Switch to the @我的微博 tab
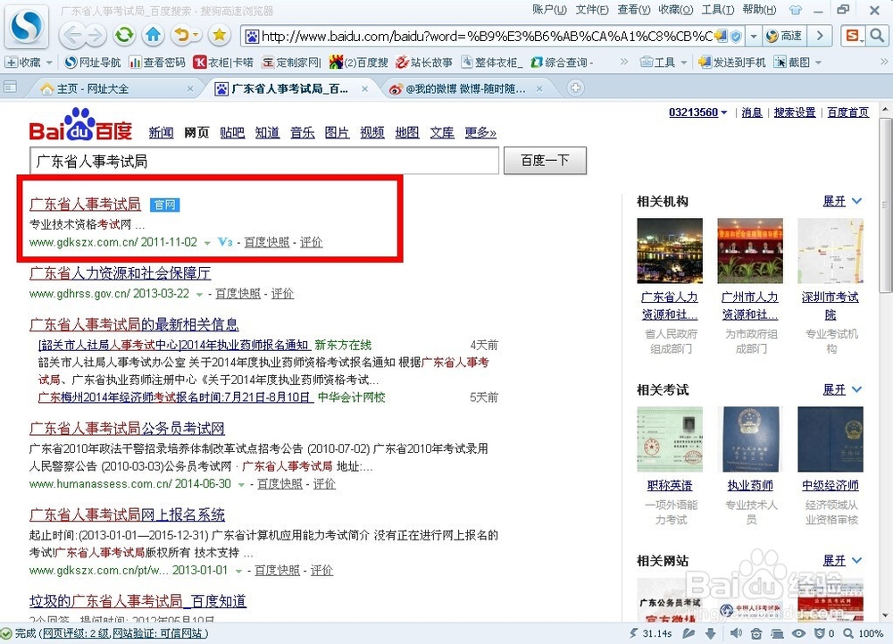This screenshot has height=644, width=893. (464, 88)
